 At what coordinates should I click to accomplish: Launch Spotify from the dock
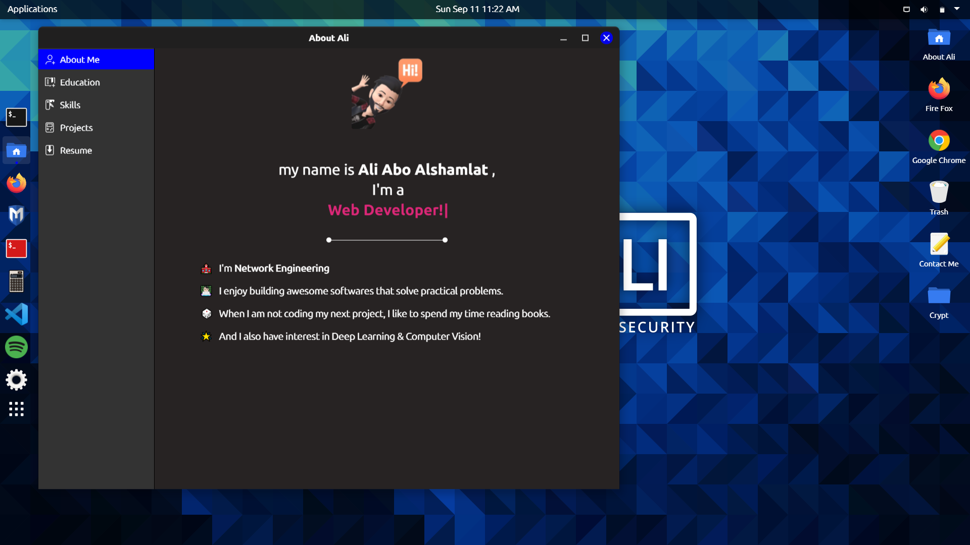pyautogui.click(x=16, y=347)
